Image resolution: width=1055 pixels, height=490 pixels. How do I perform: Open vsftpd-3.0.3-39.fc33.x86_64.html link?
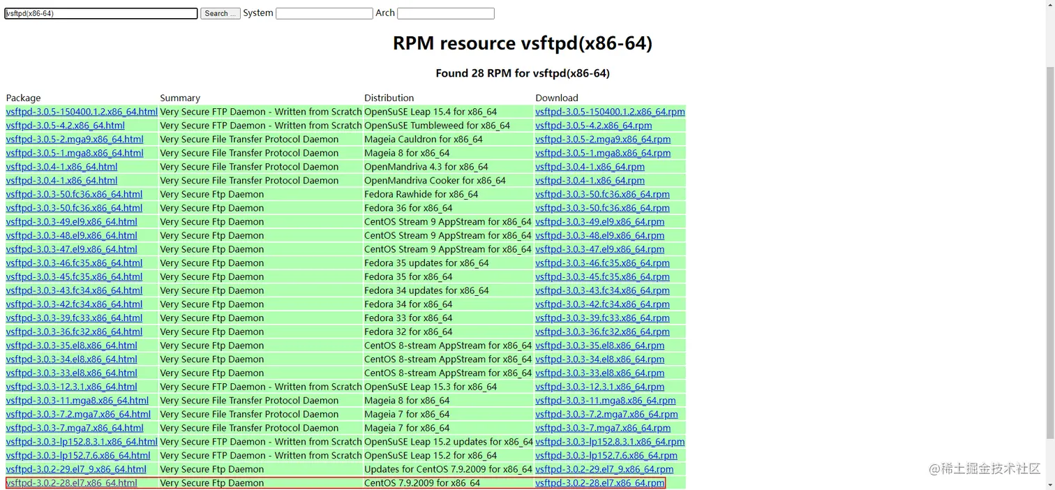coord(74,318)
